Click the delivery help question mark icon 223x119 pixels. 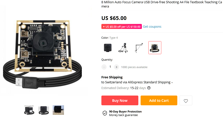[x=149, y=88]
